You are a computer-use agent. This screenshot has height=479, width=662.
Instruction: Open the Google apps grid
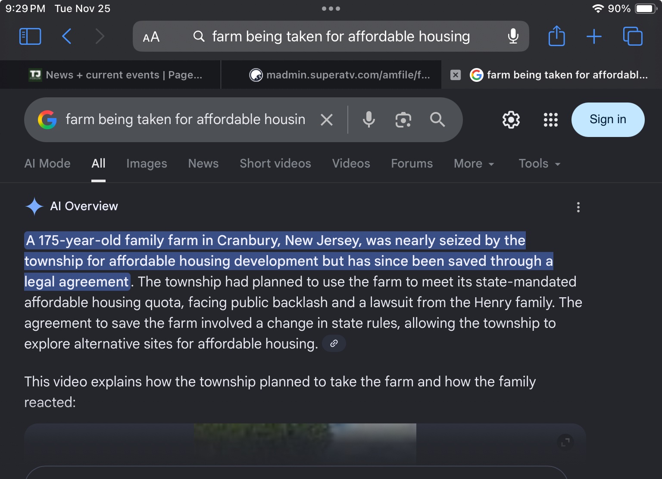pos(550,120)
